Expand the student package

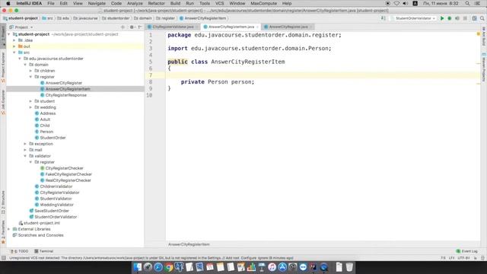point(30,101)
